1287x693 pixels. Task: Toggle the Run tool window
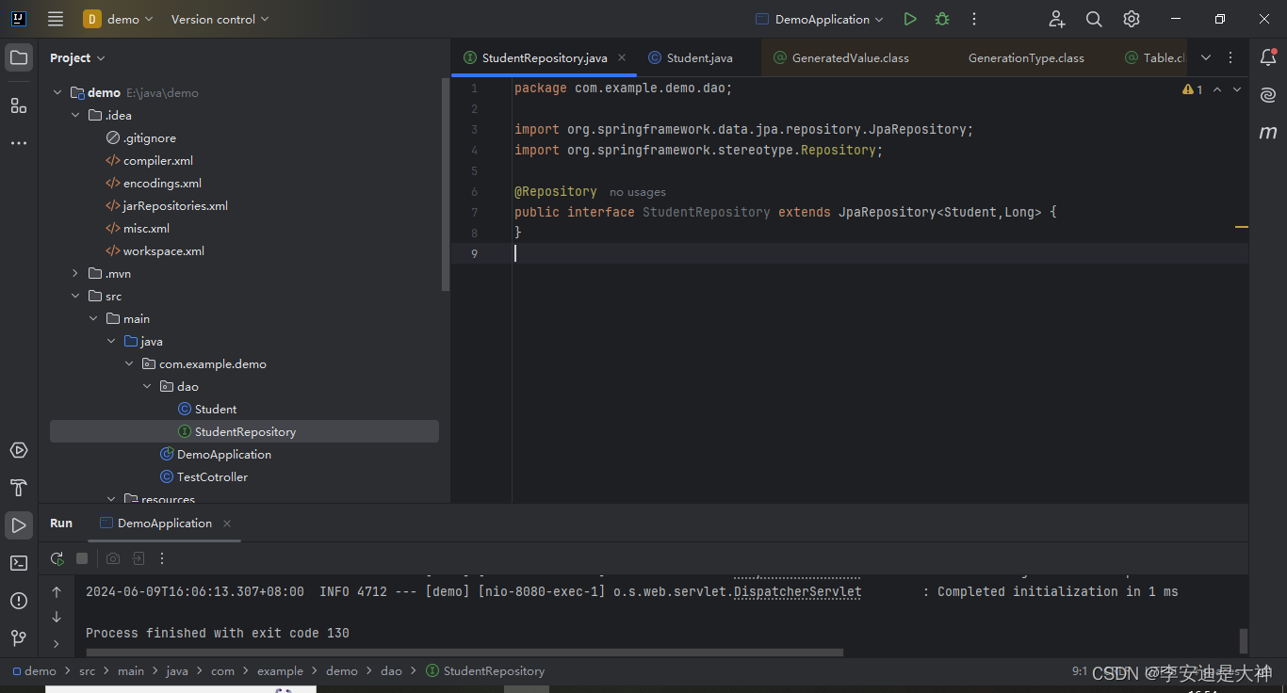(x=19, y=525)
